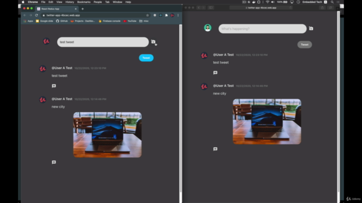Open the YouTube bookmark

point(130,21)
